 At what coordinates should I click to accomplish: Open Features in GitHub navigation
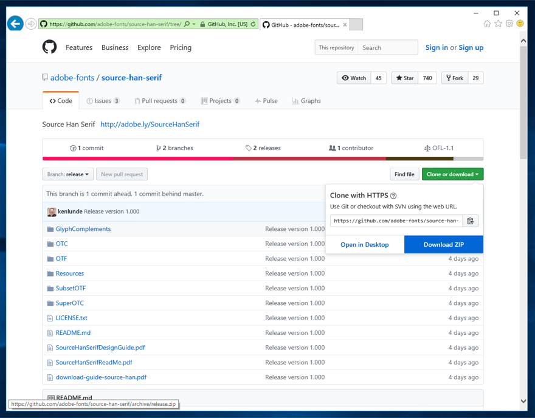coord(79,47)
